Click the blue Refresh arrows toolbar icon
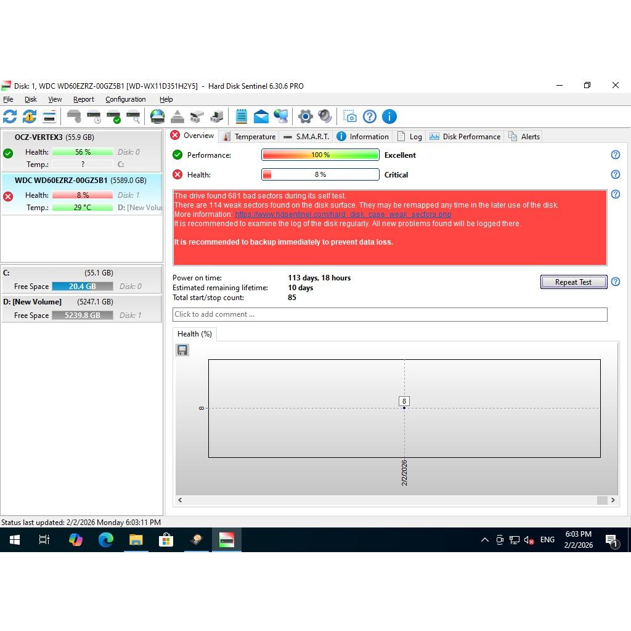Viewport: 631px width, 631px height. coord(10,116)
